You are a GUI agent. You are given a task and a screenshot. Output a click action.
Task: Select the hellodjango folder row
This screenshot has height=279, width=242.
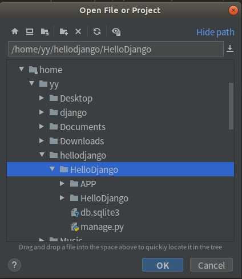(x=120, y=155)
